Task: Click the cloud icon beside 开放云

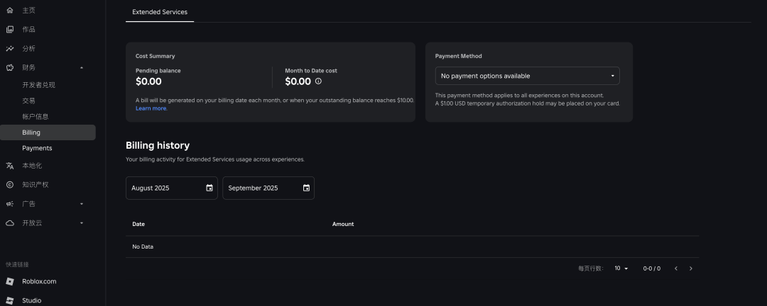Action: click(10, 222)
